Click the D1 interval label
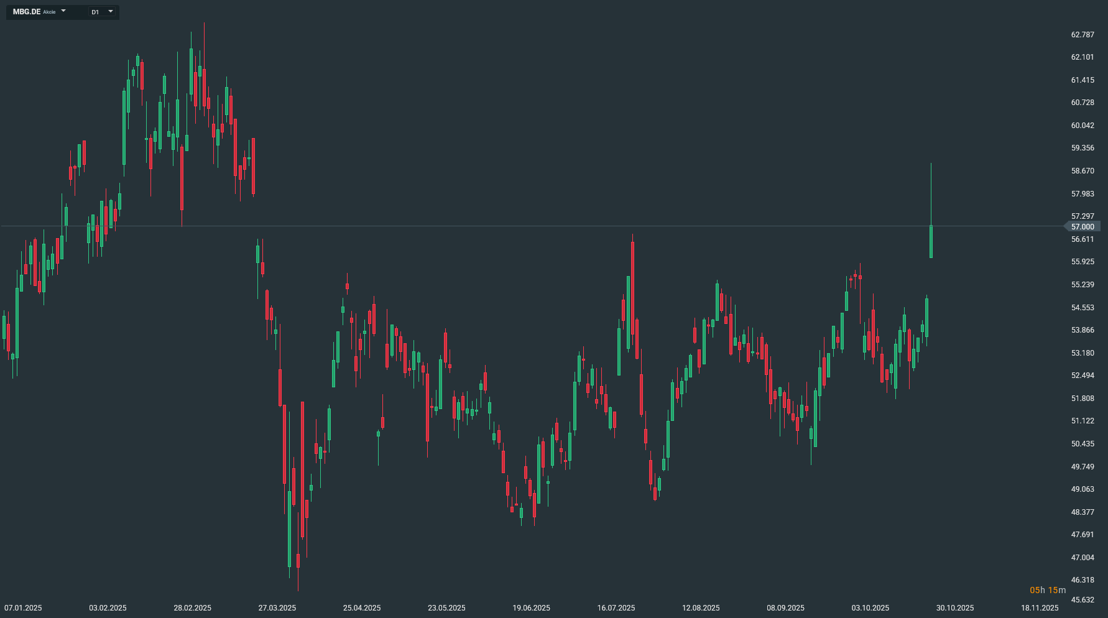Viewport: 1108px width, 618px height. point(95,12)
